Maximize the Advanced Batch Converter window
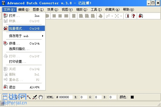Screen dimensions: 161x107 (x=153, y=3)
